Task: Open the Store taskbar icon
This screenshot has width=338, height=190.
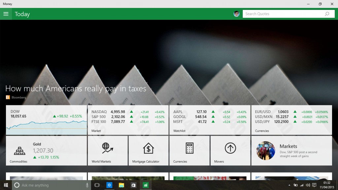Action: (x=133, y=185)
